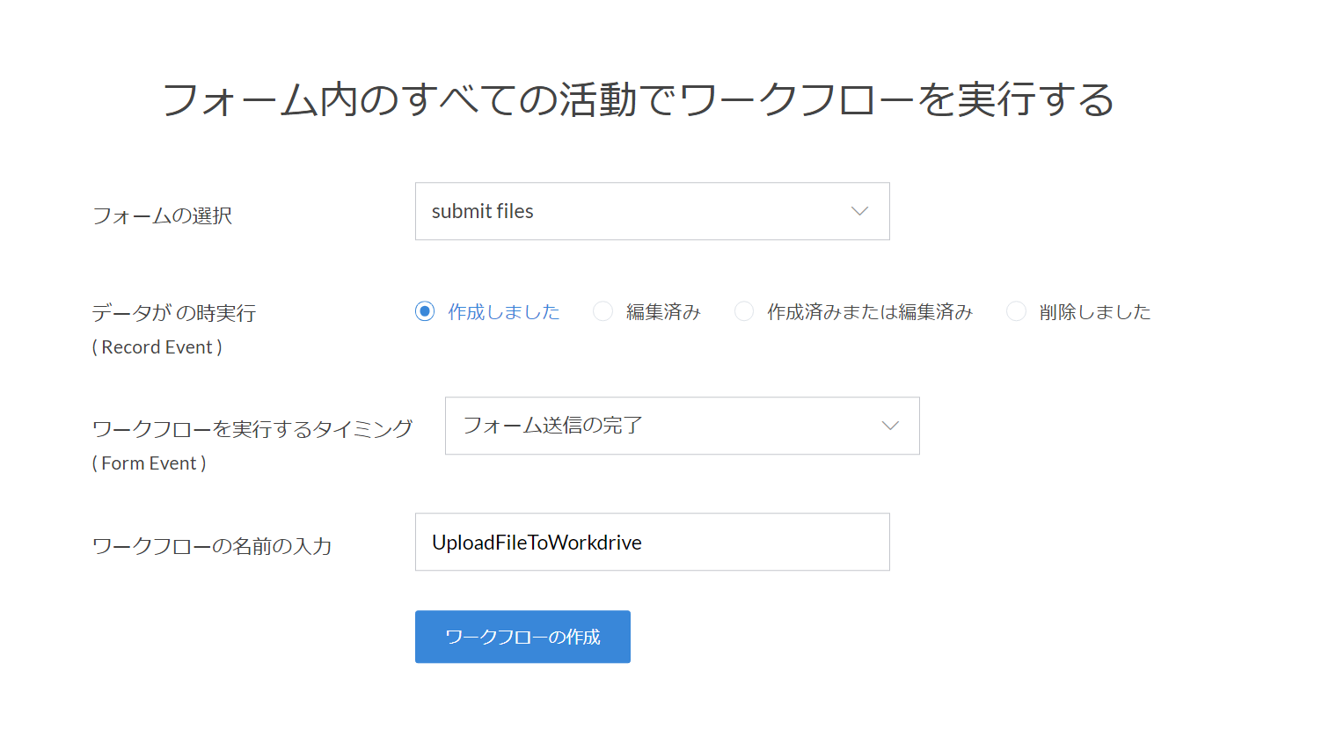Image resolution: width=1322 pixels, height=729 pixels.
Task: Click the 作成済みまたは編集済み option label text
Action: click(x=869, y=312)
